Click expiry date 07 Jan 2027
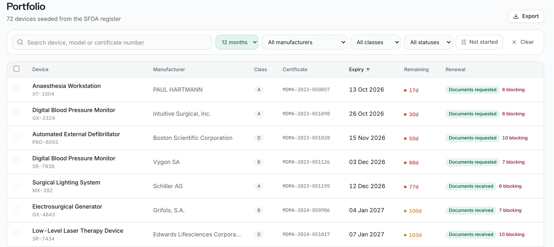The height and width of the screenshot is (247, 554). pos(367,234)
